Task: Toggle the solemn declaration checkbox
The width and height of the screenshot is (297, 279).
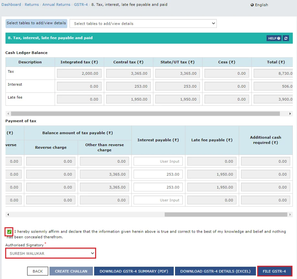Action: point(9,232)
